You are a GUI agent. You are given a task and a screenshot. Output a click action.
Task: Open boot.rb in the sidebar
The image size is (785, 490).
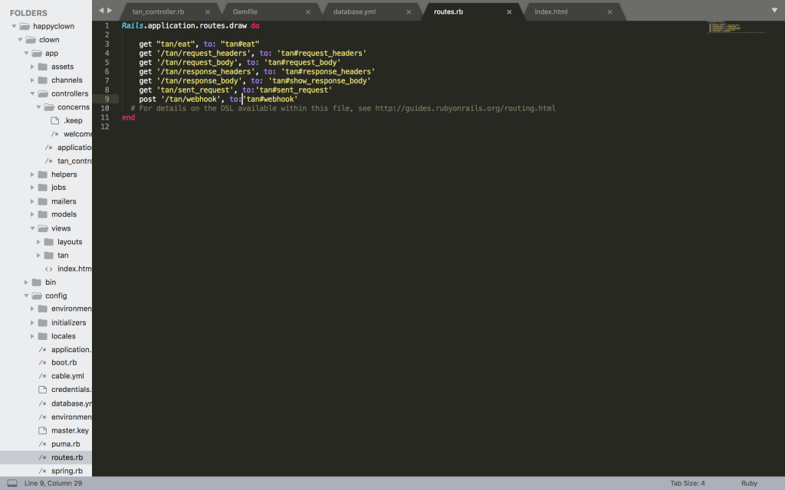pyautogui.click(x=64, y=363)
